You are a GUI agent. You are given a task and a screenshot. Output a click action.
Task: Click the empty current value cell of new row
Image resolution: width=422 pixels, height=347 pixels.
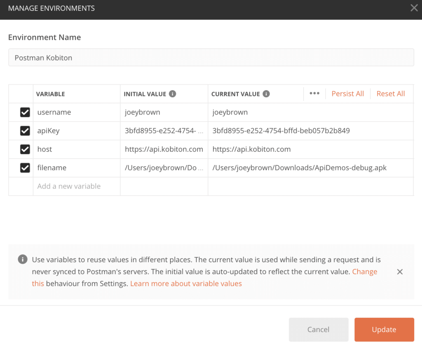pos(311,186)
